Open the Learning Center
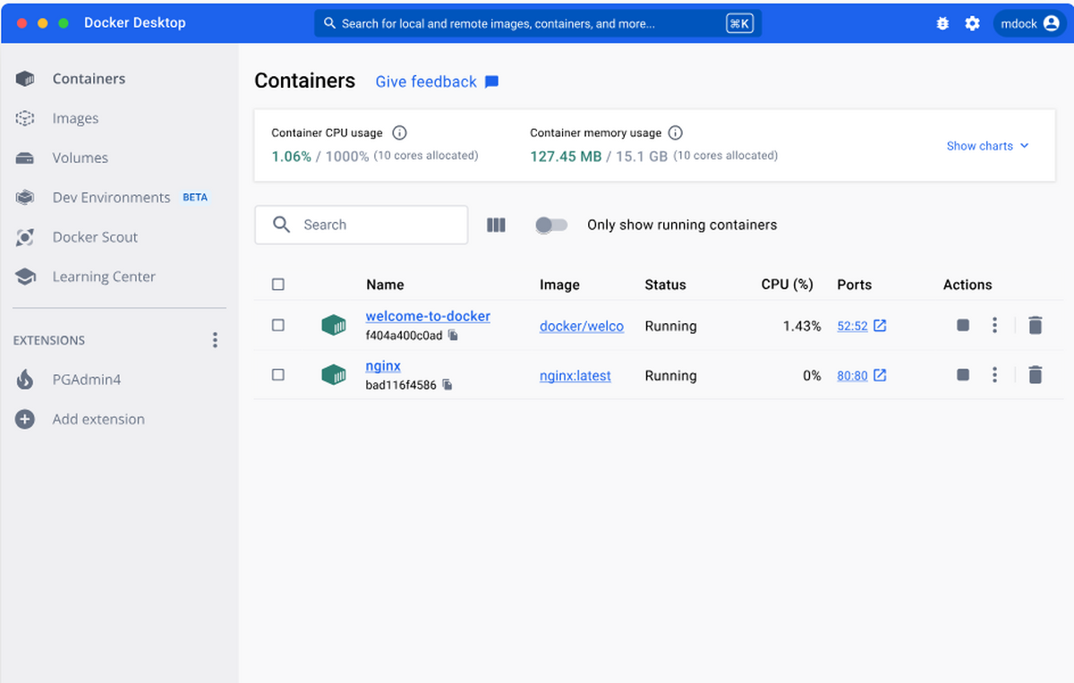Image resolution: width=1074 pixels, height=683 pixels. tap(102, 276)
